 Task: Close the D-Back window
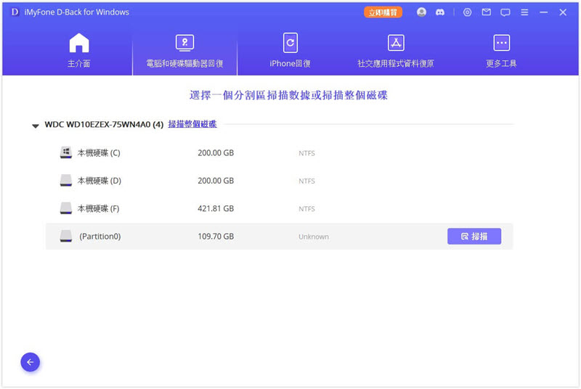tap(563, 12)
